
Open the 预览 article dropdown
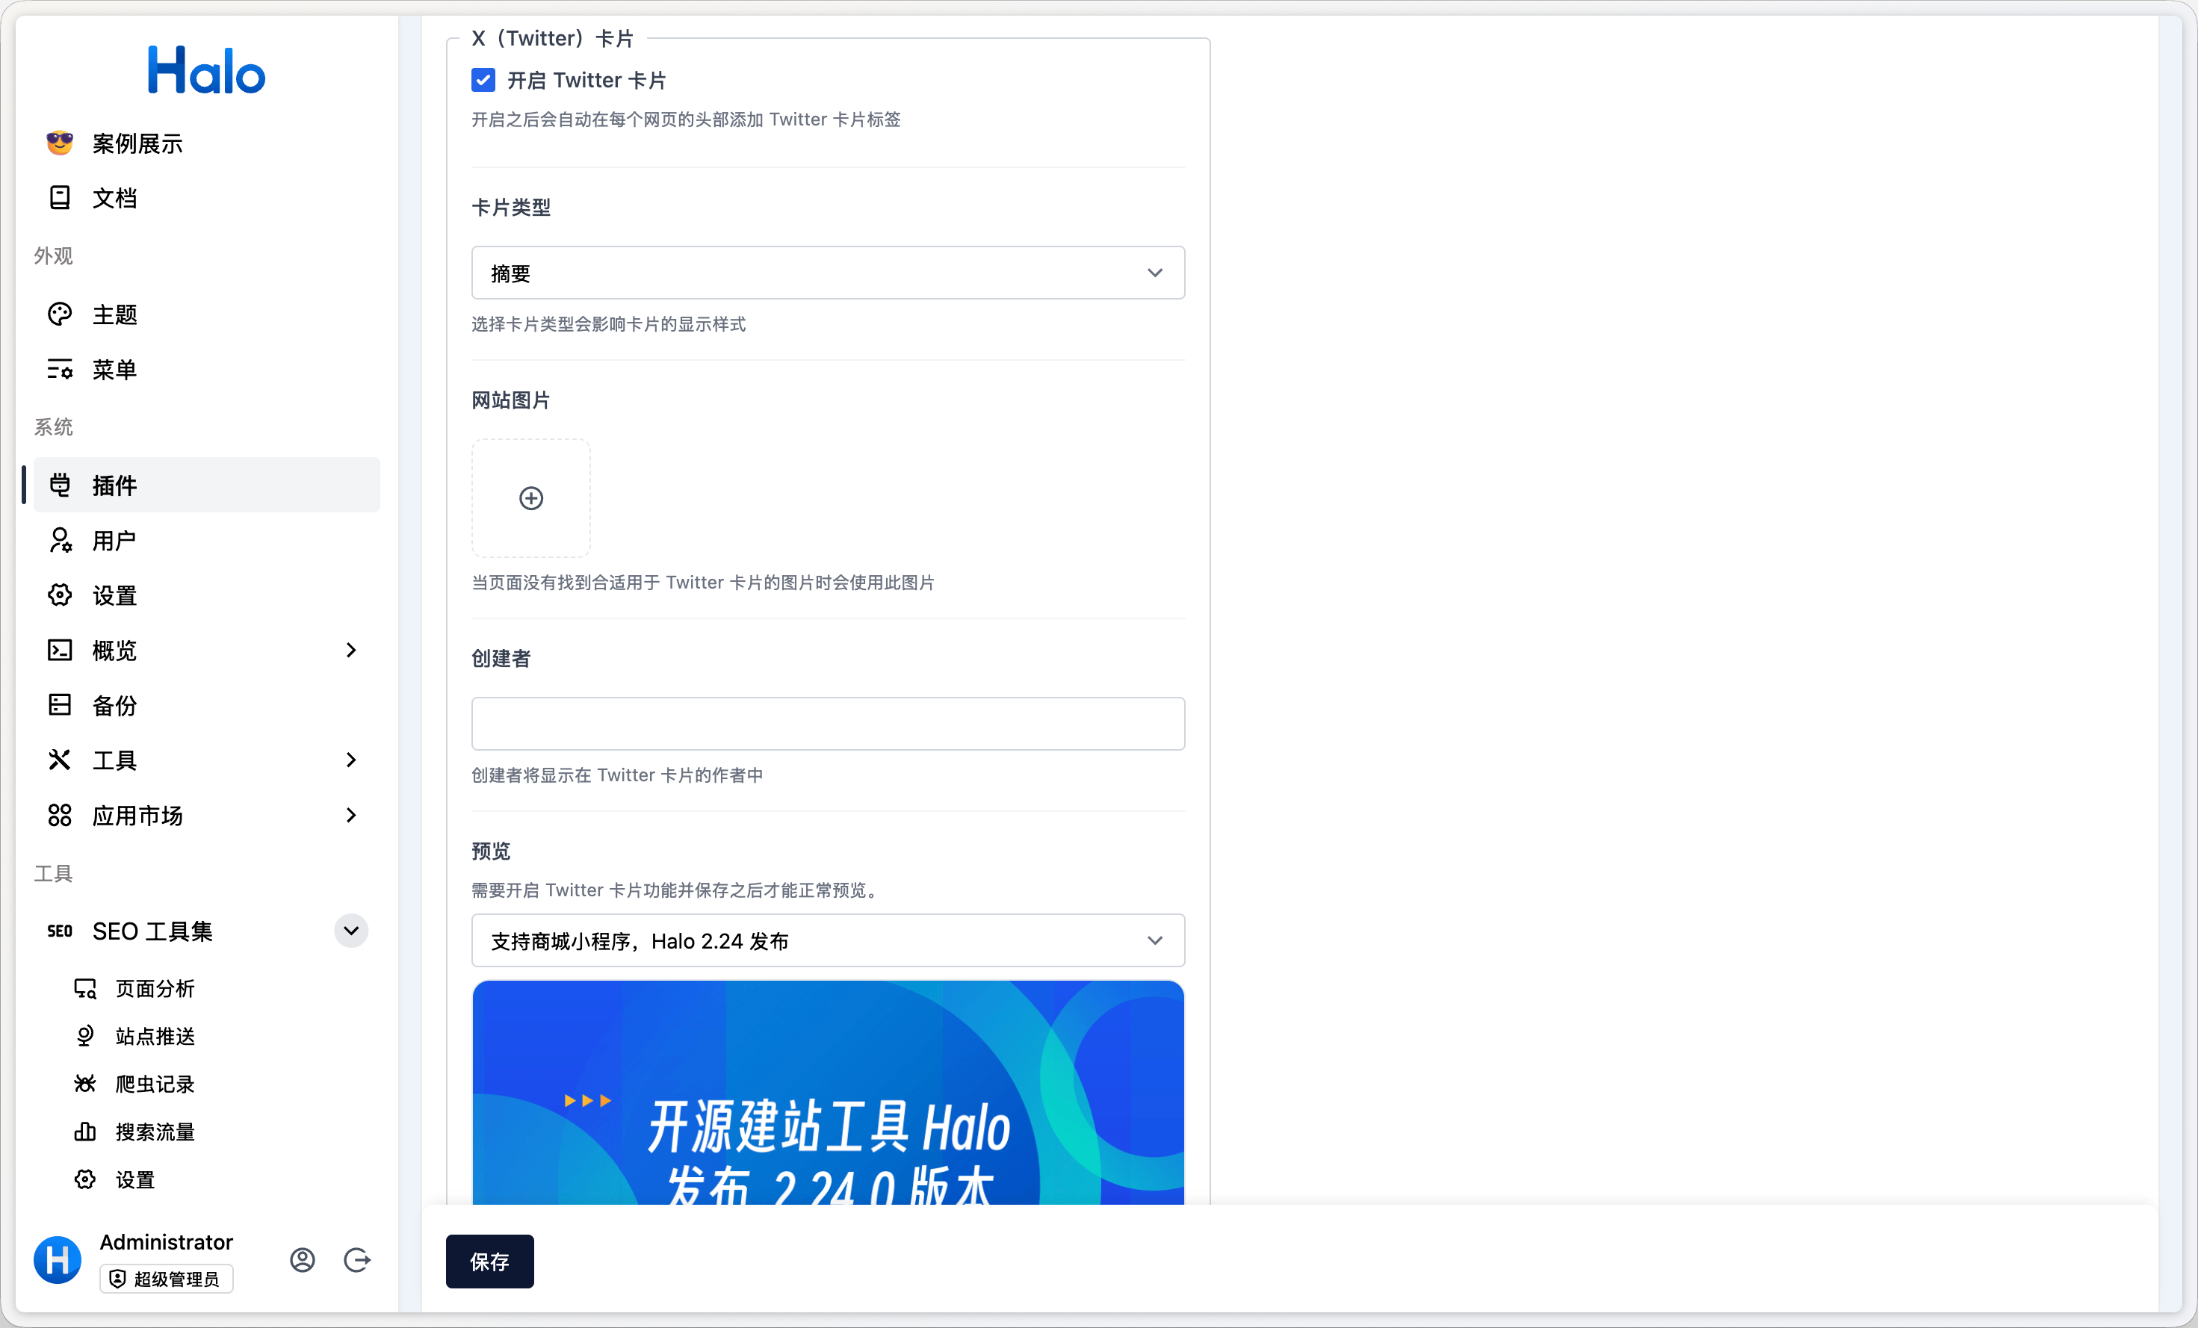(828, 940)
